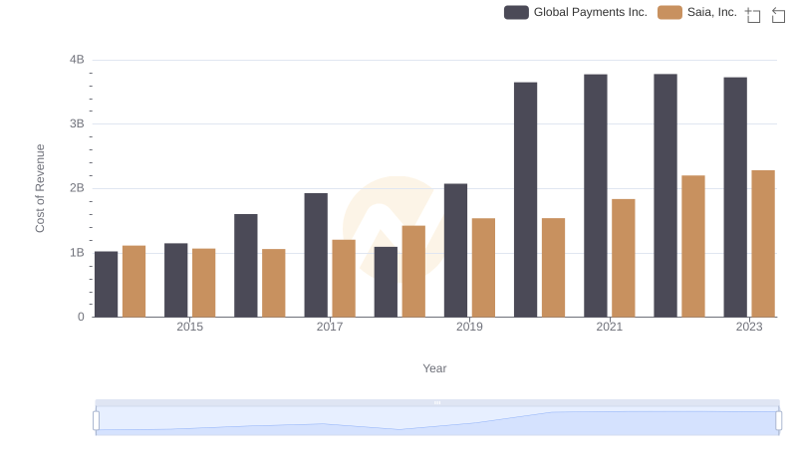Screen dimensions: 797x459
Task: Grab the left zoom slider handle
Action: [96, 421]
